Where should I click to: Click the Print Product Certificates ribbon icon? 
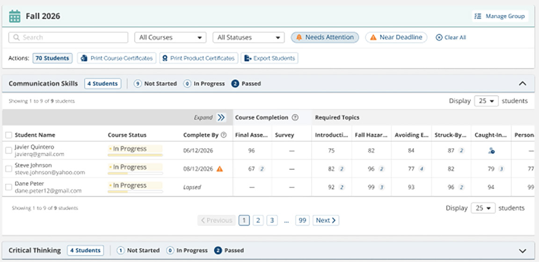[165, 58]
